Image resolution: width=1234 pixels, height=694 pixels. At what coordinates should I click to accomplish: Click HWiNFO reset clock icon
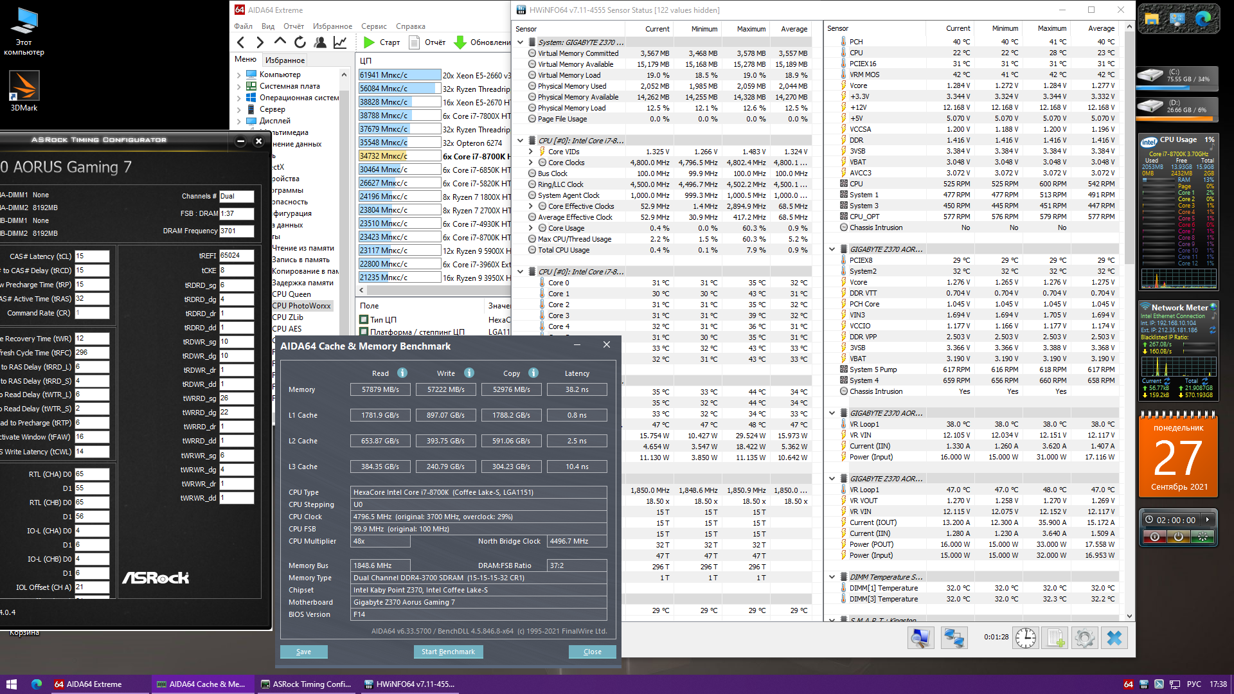pyautogui.click(x=1025, y=638)
